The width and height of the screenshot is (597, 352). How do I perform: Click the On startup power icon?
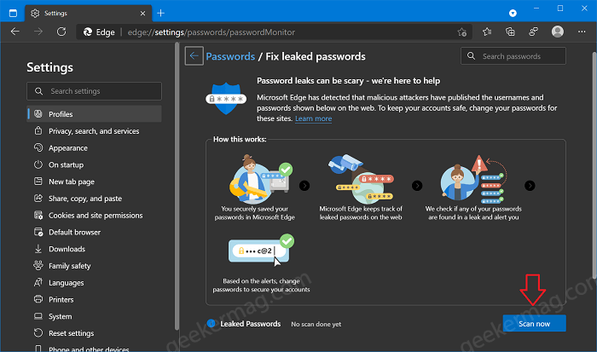pyautogui.click(x=38, y=164)
